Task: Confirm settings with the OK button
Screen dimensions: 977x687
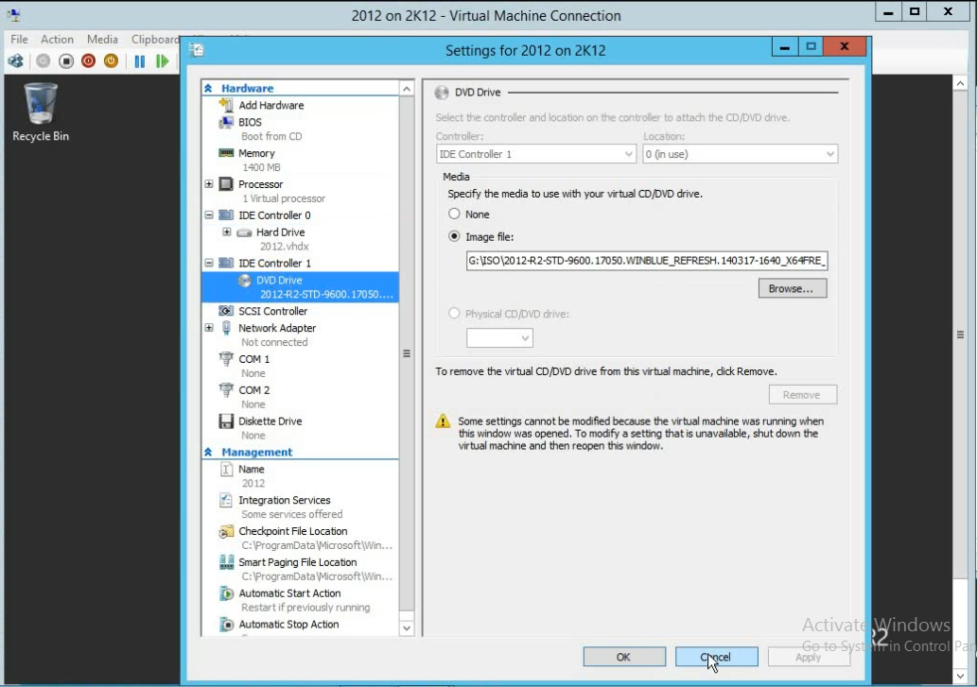Action: tap(624, 657)
